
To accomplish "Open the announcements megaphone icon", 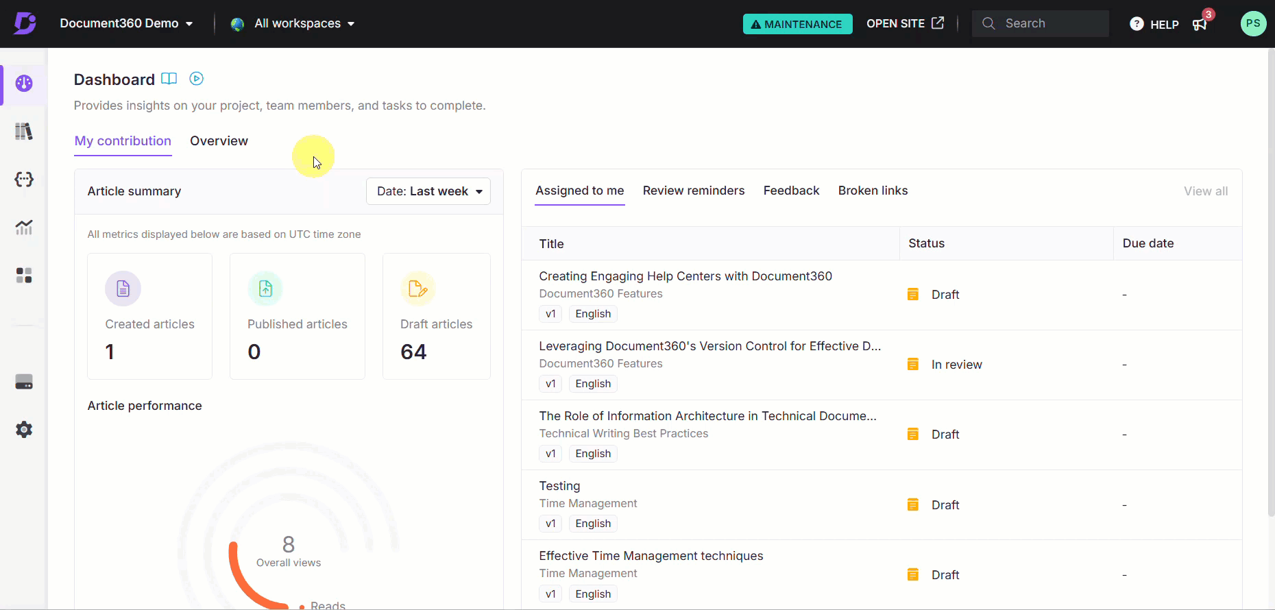I will coord(1200,25).
